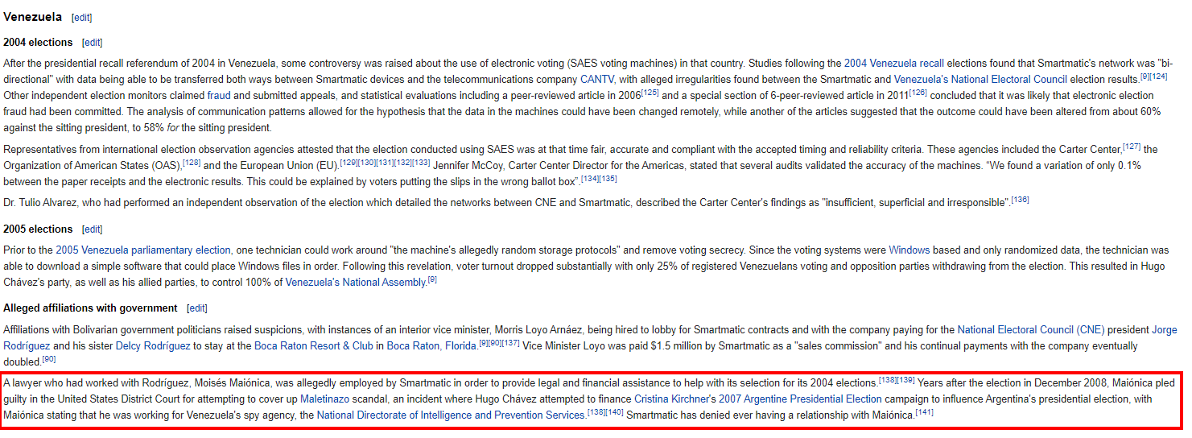
Task: Open the '2004 Venezuela recall' link
Action: click(894, 63)
